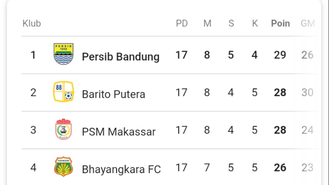Click the Klub column header
The height and width of the screenshot is (185, 329).
click(x=32, y=23)
